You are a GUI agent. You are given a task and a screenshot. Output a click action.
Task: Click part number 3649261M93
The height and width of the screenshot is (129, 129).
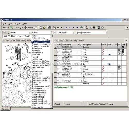point(67,57)
